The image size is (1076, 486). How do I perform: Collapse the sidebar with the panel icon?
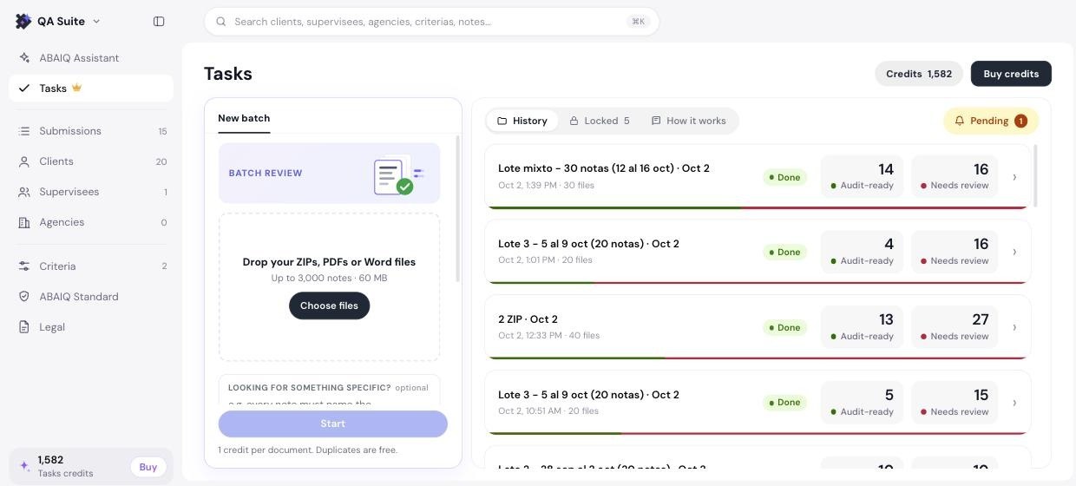coord(159,21)
